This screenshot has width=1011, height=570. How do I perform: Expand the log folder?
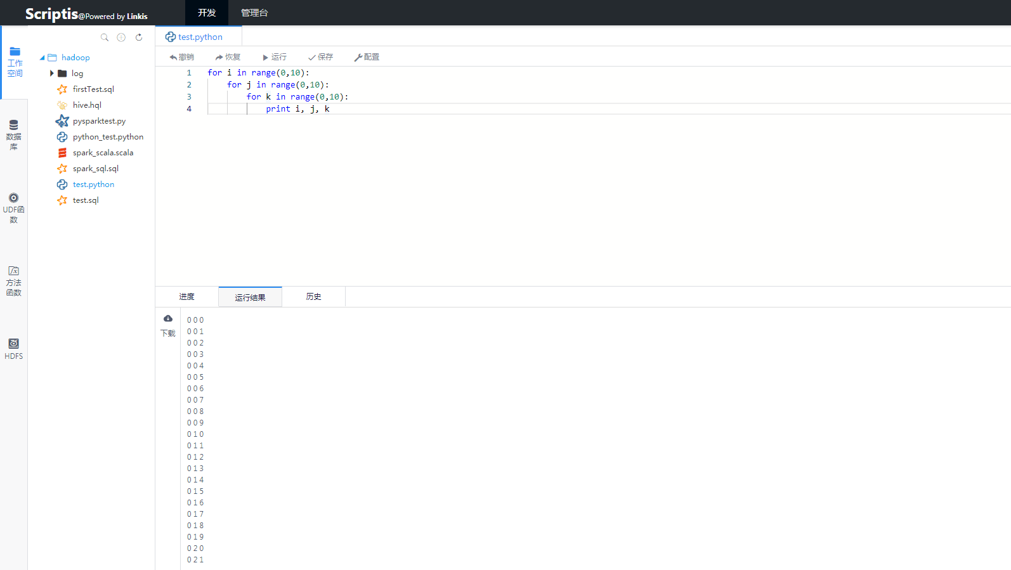pyautogui.click(x=52, y=74)
